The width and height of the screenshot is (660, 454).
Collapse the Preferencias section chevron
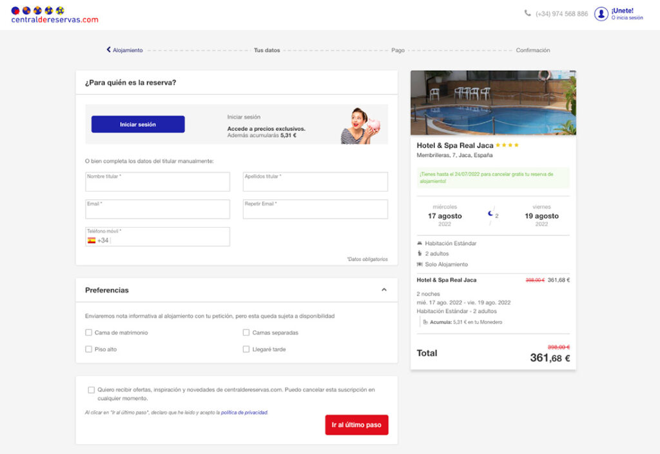tap(384, 290)
